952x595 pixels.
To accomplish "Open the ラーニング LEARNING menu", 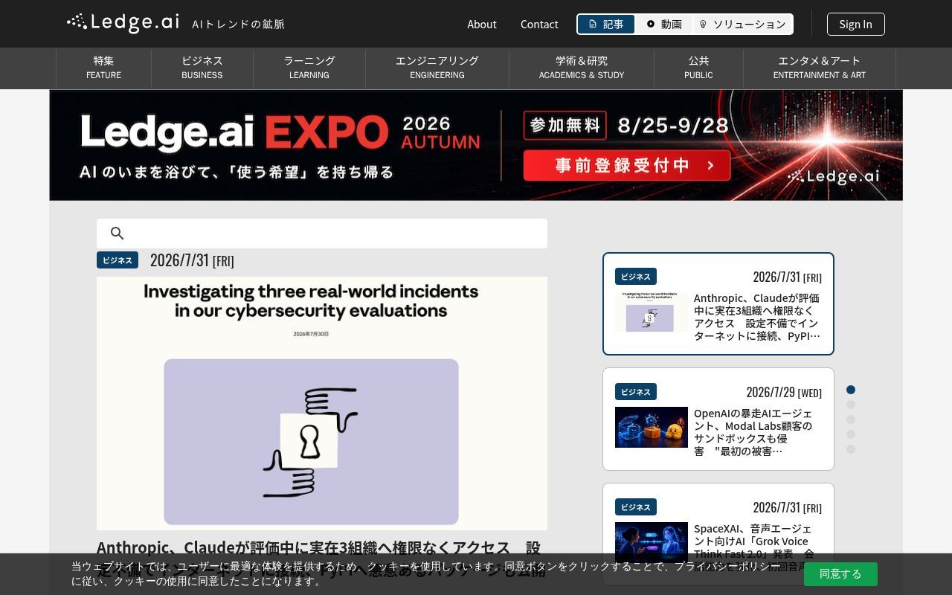I will coord(309,67).
